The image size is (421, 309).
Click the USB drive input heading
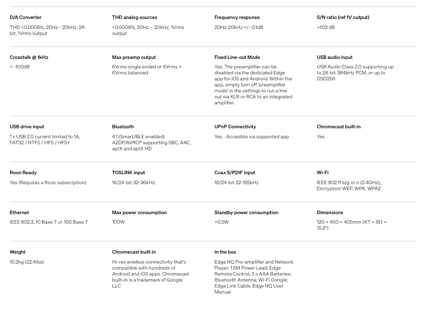(x=27, y=127)
